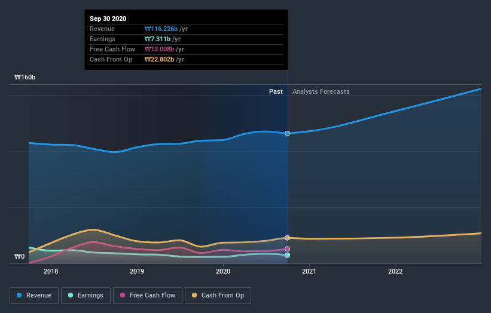Click the Revenue row label in tooltip
This screenshot has height=313, width=491.
point(102,29)
